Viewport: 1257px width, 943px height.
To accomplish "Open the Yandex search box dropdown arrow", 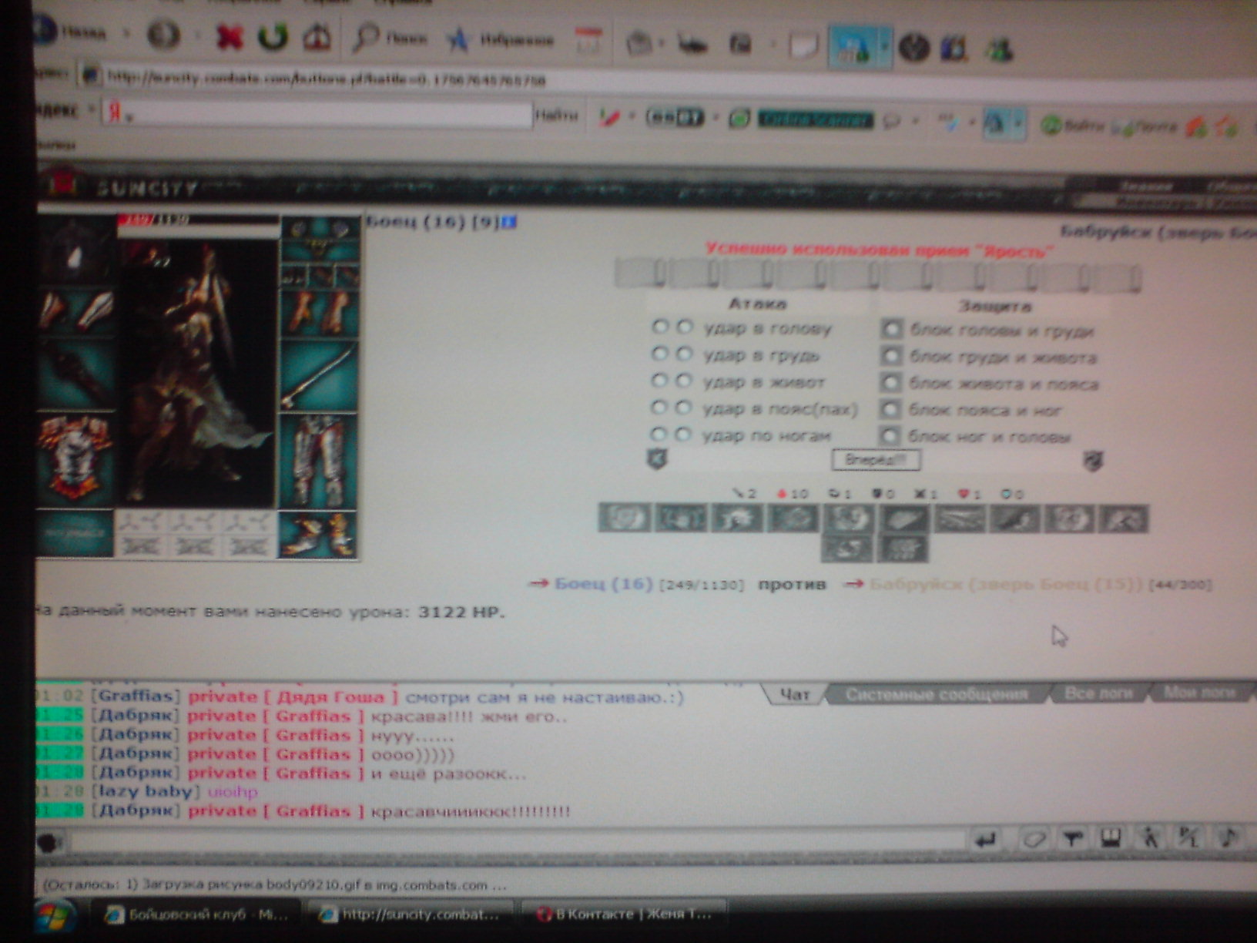I will (129, 118).
